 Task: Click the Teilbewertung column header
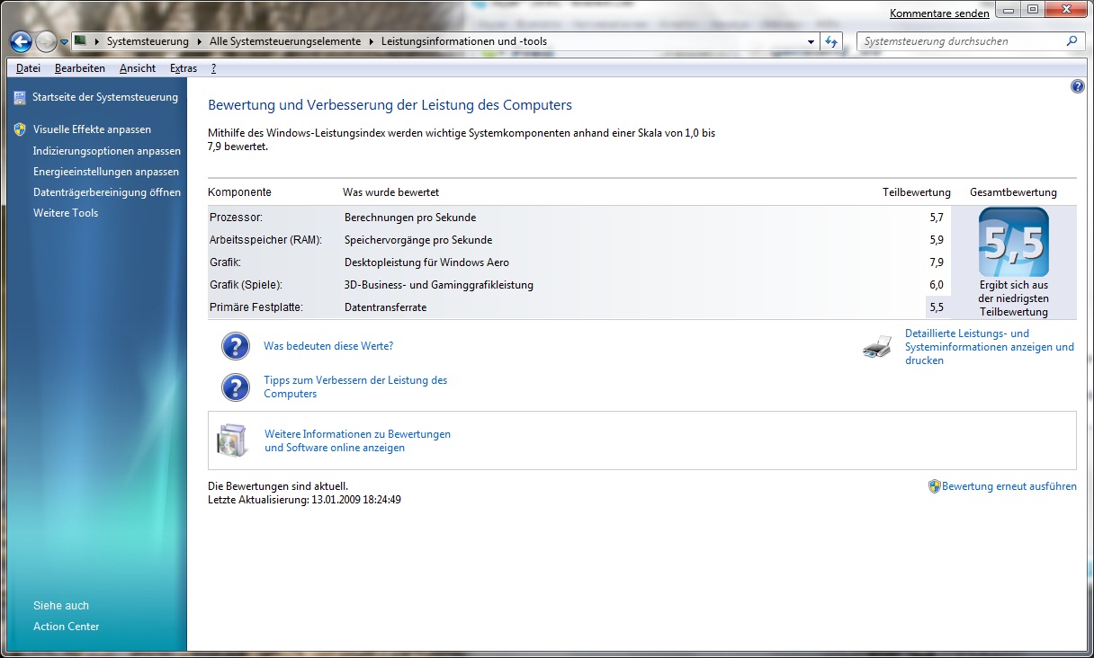tap(916, 192)
